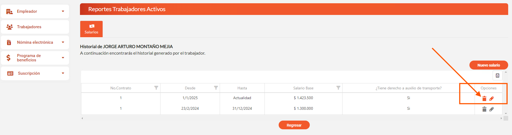The width and height of the screenshot is (512, 135).
Task: Expand the Suscripción menu
Action: (35, 73)
